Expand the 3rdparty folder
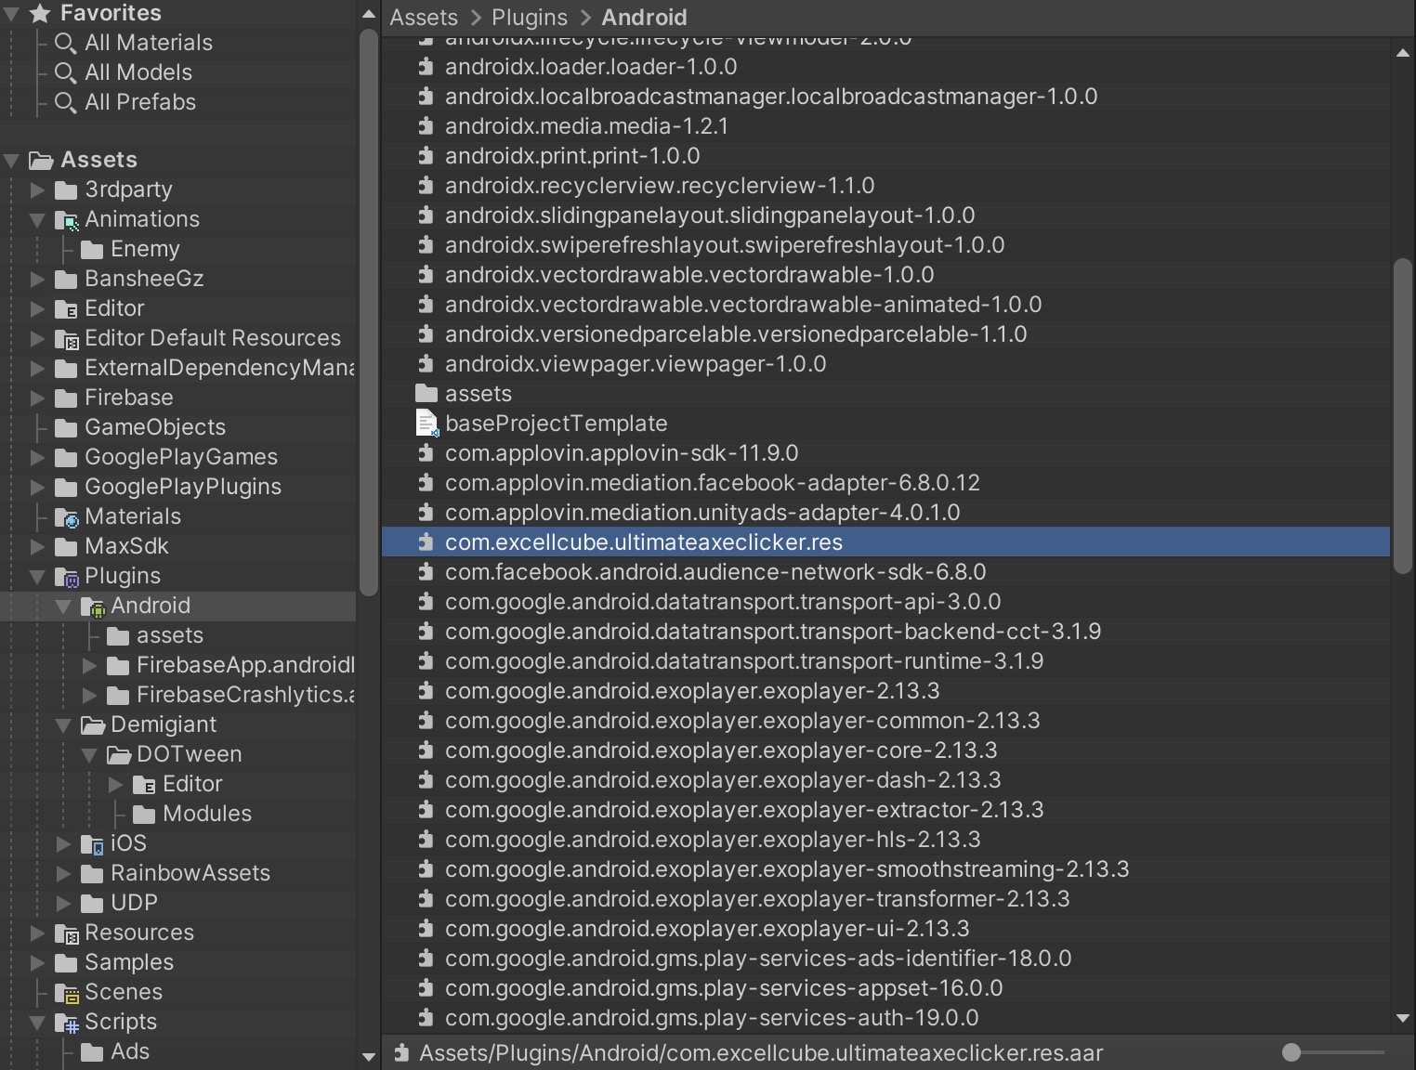Image resolution: width=1416 pixels, height=1070 pixels. 37,189
